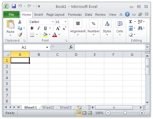Click the red Font Color A
Image resolution: width=153 pixels, height=119 pixels.
click(x=55, y=35)
